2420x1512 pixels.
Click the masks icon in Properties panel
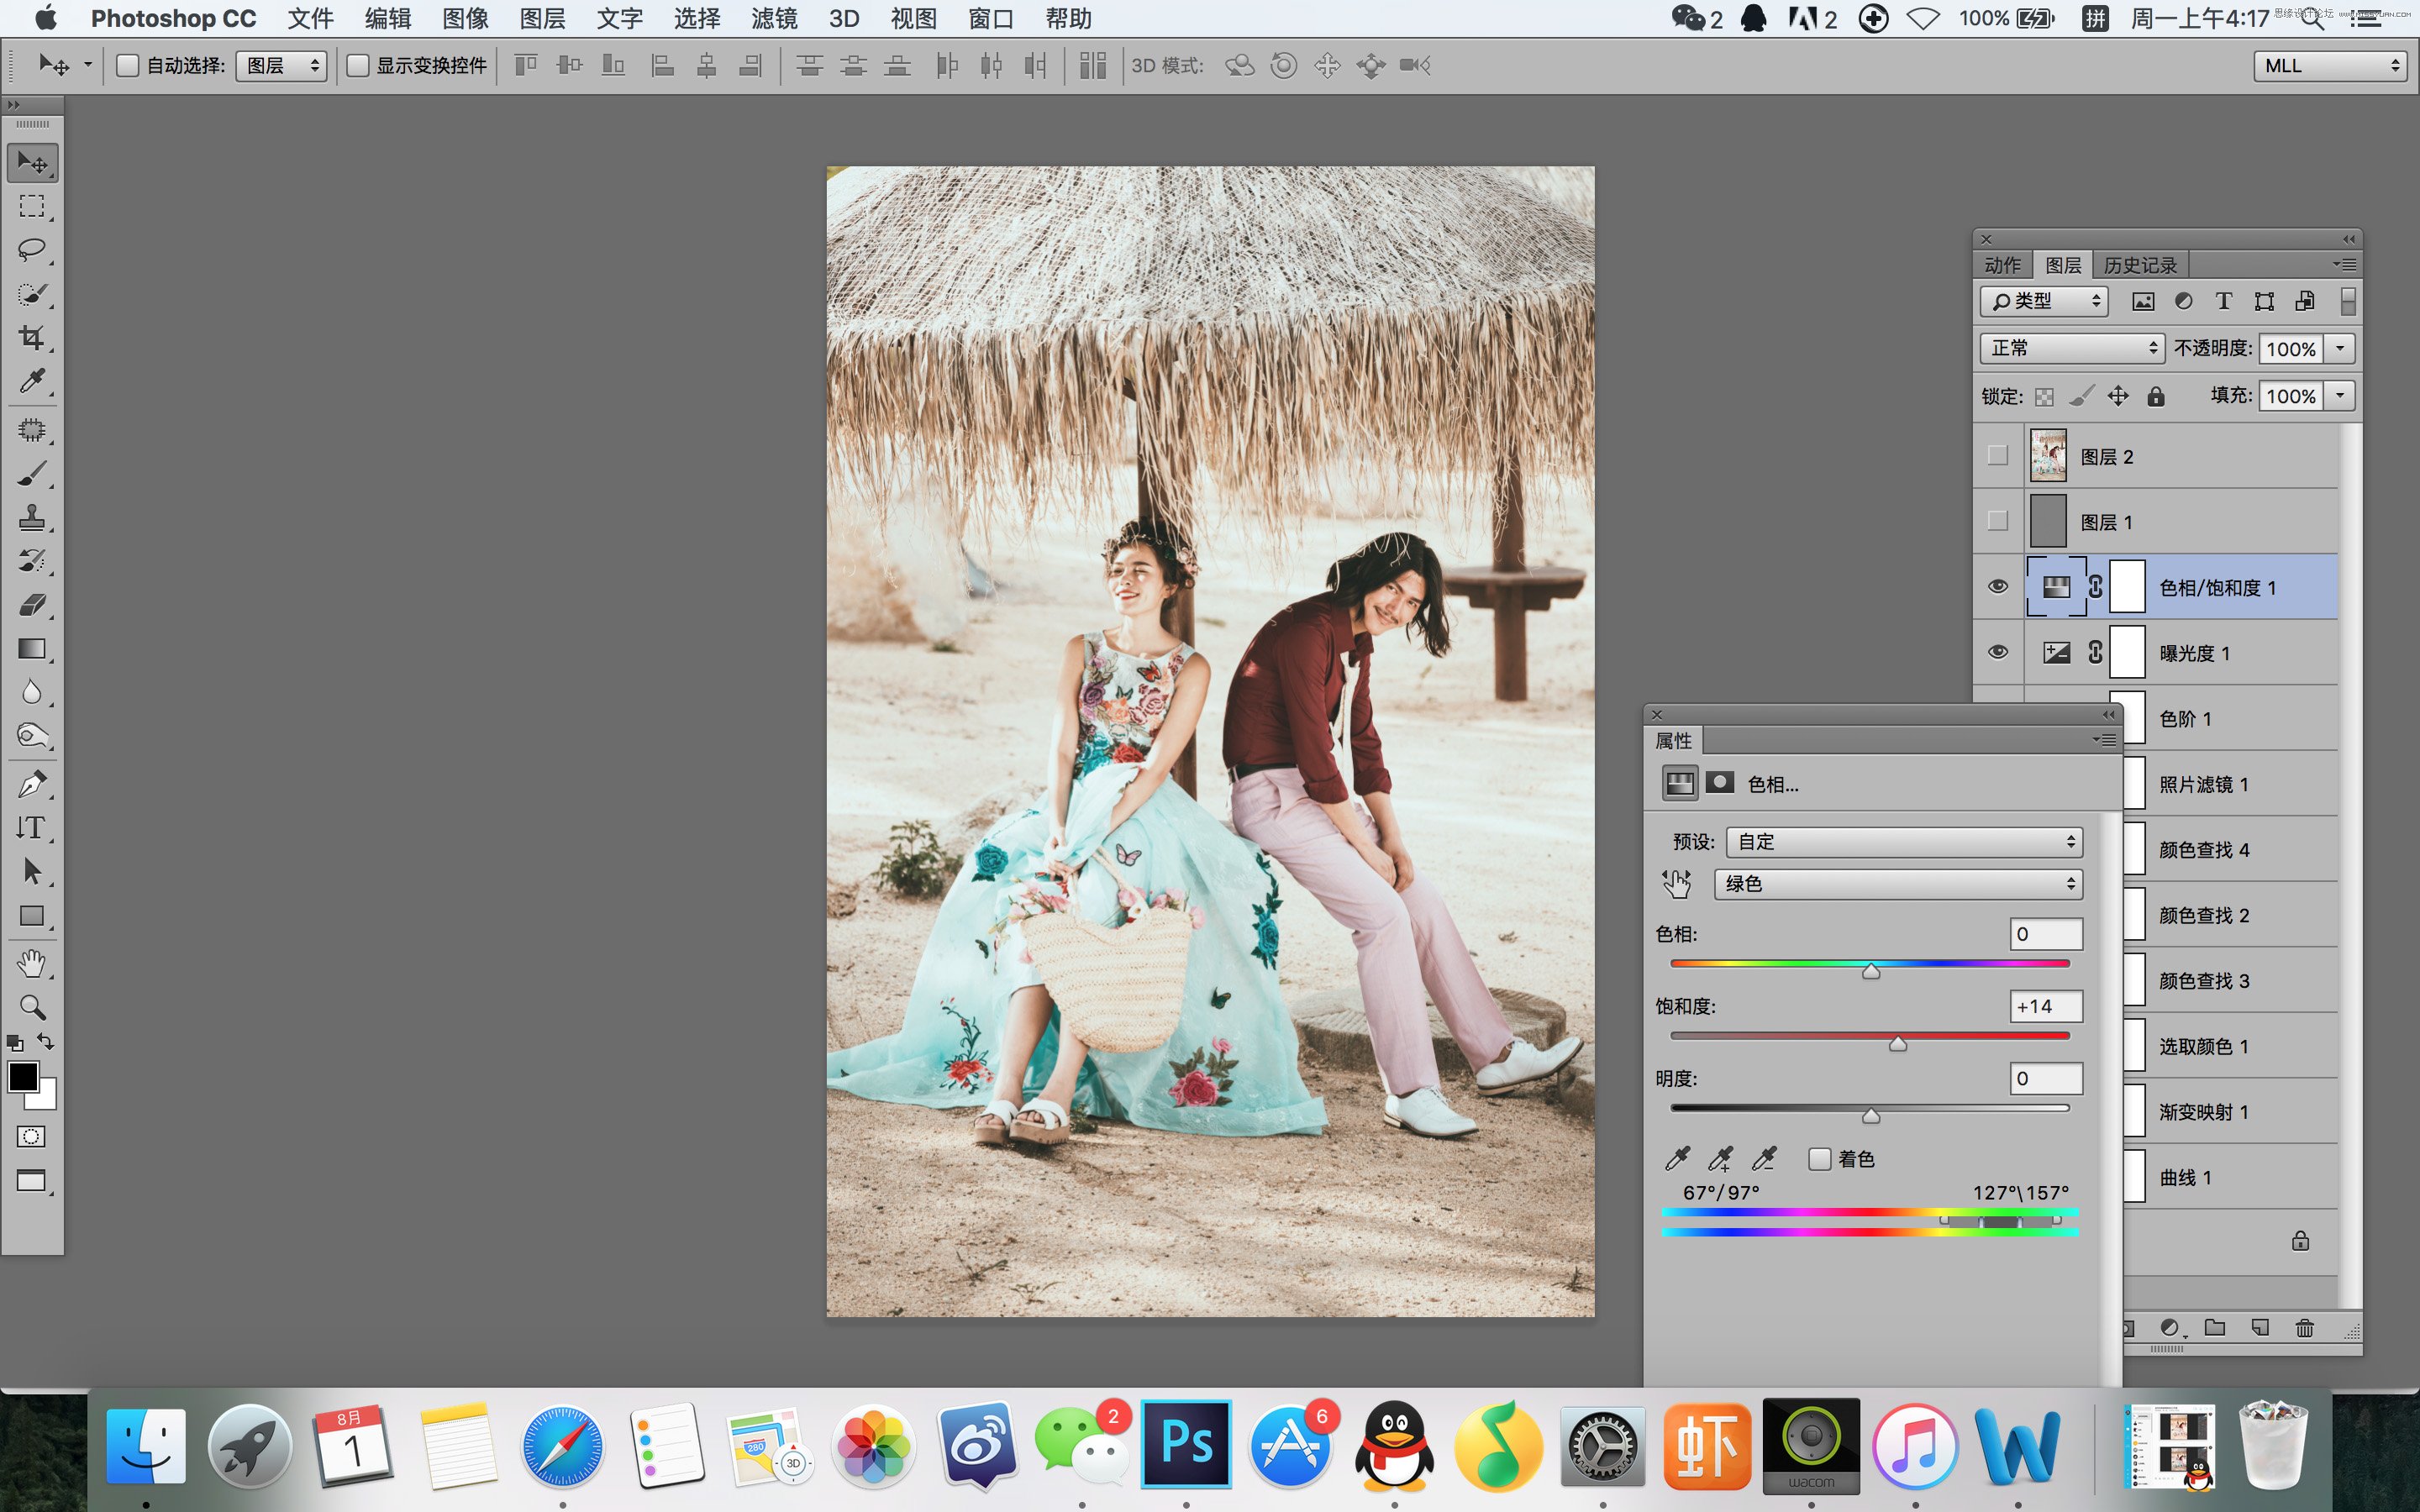(1720, 783)
